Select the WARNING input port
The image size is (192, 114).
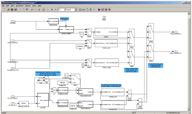coord(13,21)
